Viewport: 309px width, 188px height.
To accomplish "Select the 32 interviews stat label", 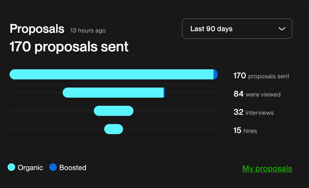I will point(253,112).
